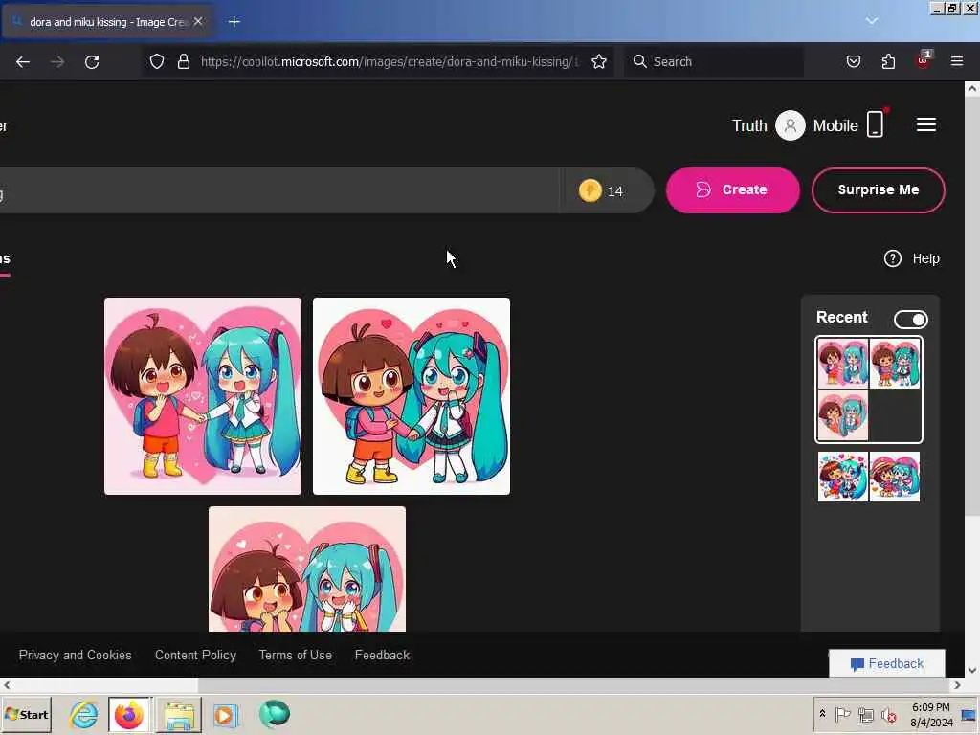Click the pink Create button
The width and height of the screenshot is (980, 735).
coord(732,190)
